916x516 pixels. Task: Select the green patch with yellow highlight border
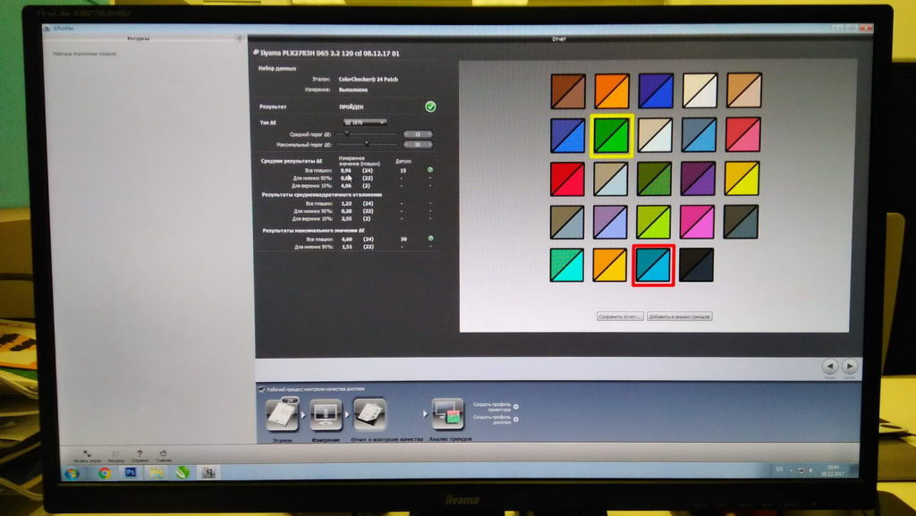(x=612, y=135)
